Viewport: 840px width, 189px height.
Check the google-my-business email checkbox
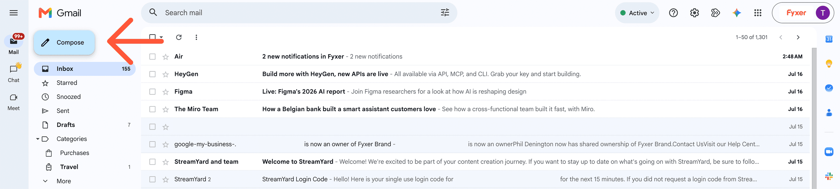[152, 144]
